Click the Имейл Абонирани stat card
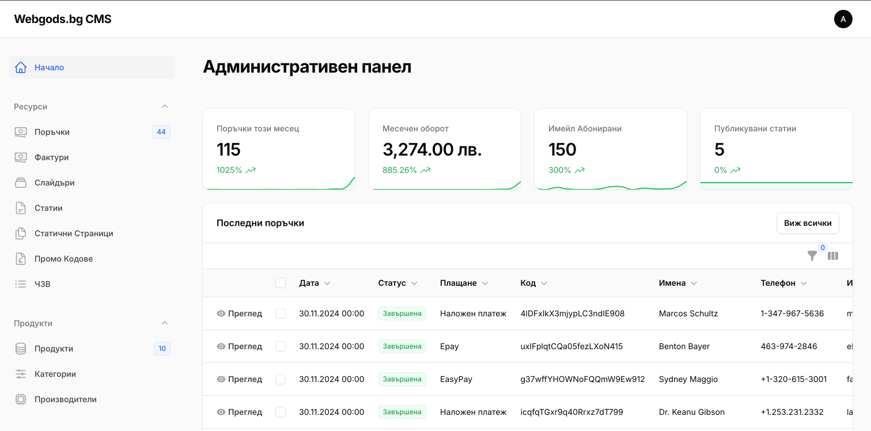This screenshot has height=431, width=871. point(611,149)
